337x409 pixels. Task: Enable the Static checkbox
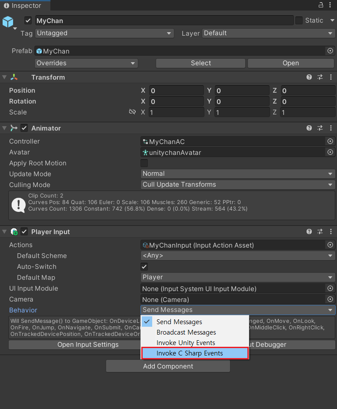299,20
